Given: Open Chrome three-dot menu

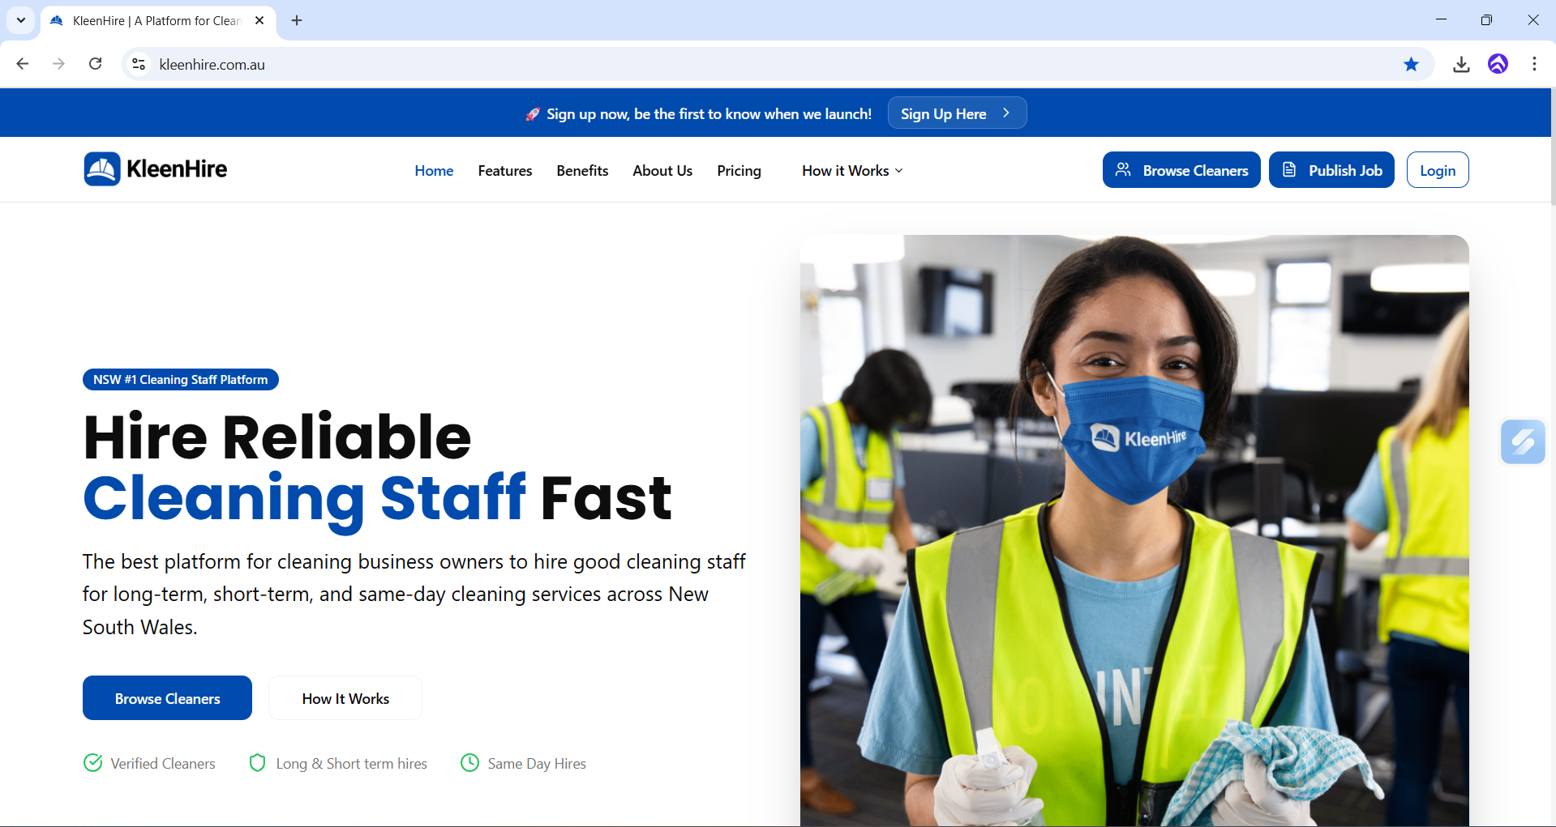Looking at the screenshot, I should (x=1534, y=65).
